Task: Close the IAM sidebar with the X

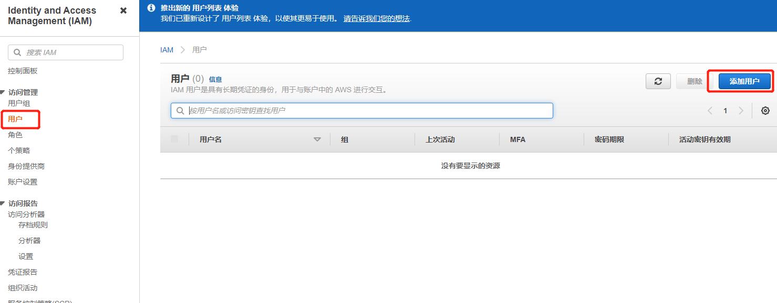Action: coord(123,10)
